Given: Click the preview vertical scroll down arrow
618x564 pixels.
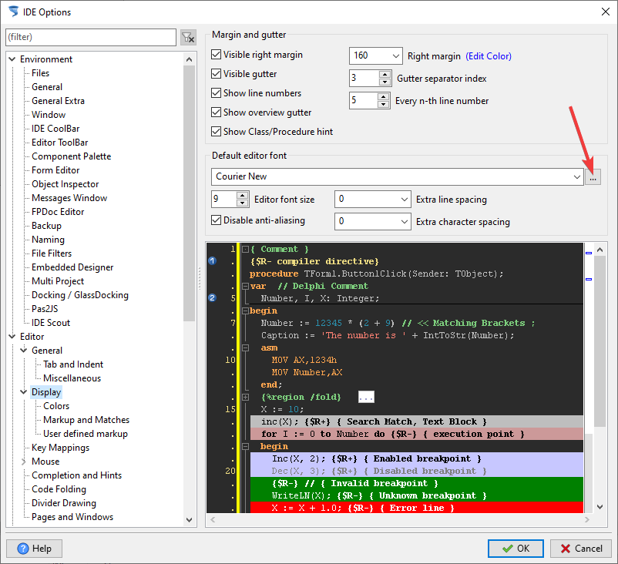Looking at the screenshot, I should (600, 507).
